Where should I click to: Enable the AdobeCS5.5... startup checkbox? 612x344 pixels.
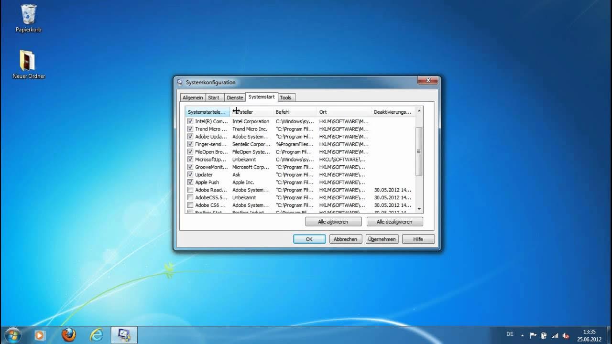click(190, 198)
